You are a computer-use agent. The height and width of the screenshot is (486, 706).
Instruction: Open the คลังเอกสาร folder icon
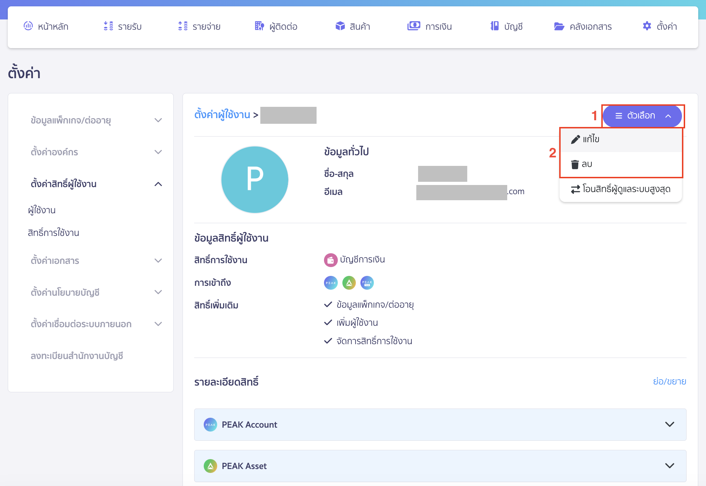559,26
